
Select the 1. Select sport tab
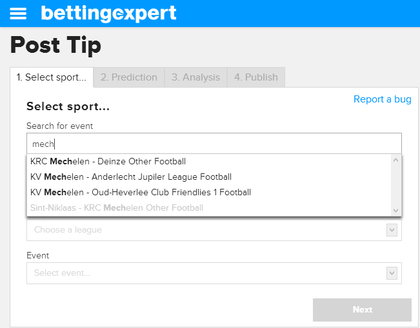click(52, 77)
